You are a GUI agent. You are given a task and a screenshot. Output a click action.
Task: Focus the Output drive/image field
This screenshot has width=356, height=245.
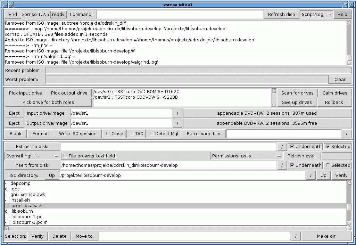point(121,123)
